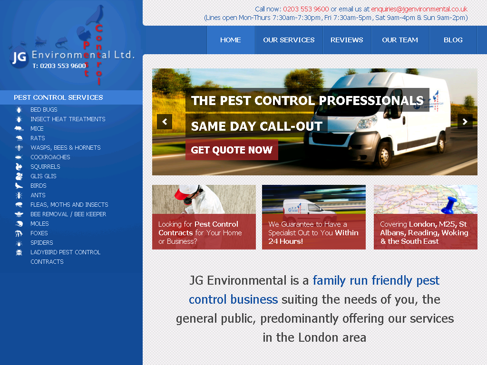
Task: Show the previous slide with left arrow
Action: click(x=165, y=122)
